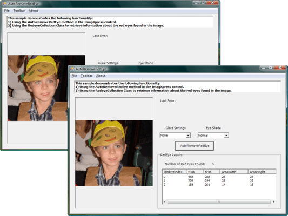Screen dimensions: 288x216
Task: Click back window application icon in title bar
Action: click(x=4, y=4)
